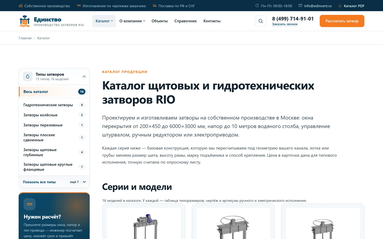Select Затворы плоские сдвоенные category
This screenshot has width=383, height=239.
[x=54, y=138]
